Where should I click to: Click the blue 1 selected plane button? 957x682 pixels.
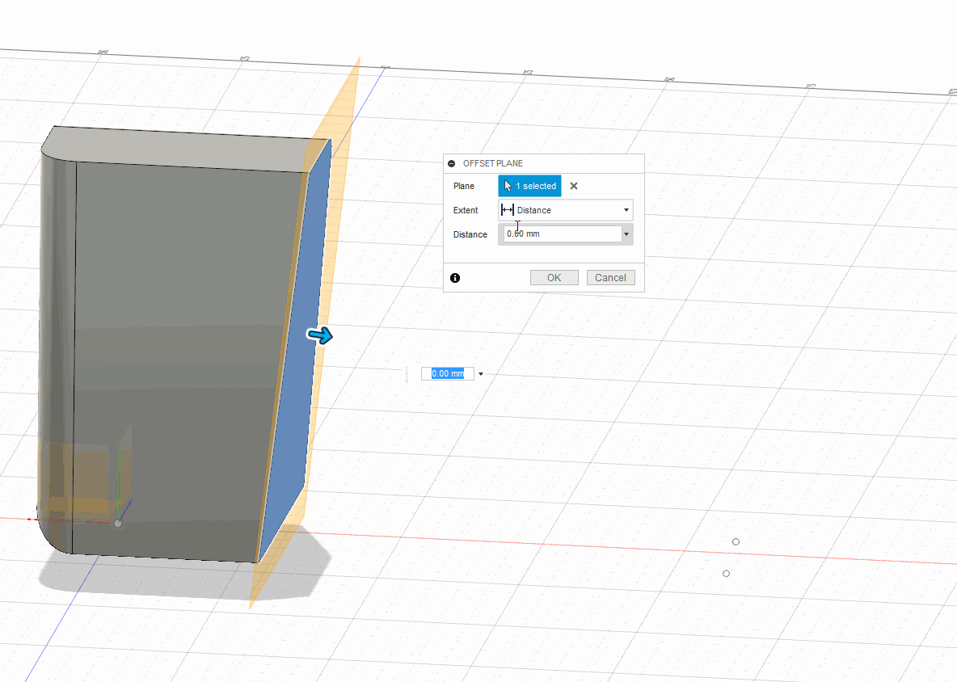click(529, 186)
